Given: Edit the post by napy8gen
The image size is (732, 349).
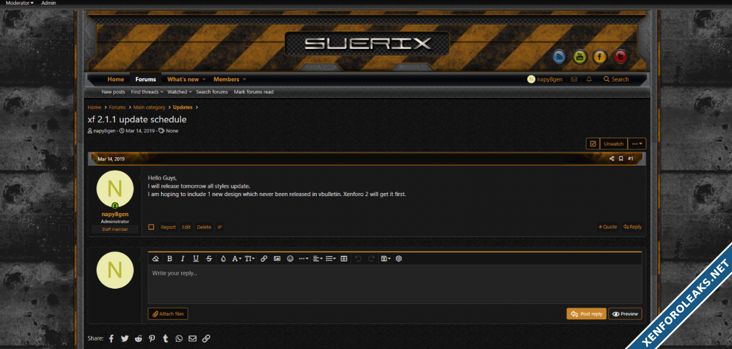Looking at the screenshot, I should pos(186,227).
